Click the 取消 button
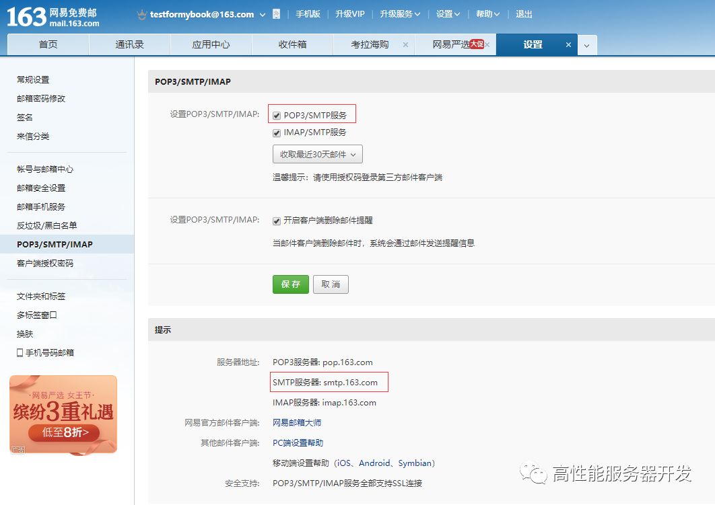715x505 pixels. pos(331,284)
